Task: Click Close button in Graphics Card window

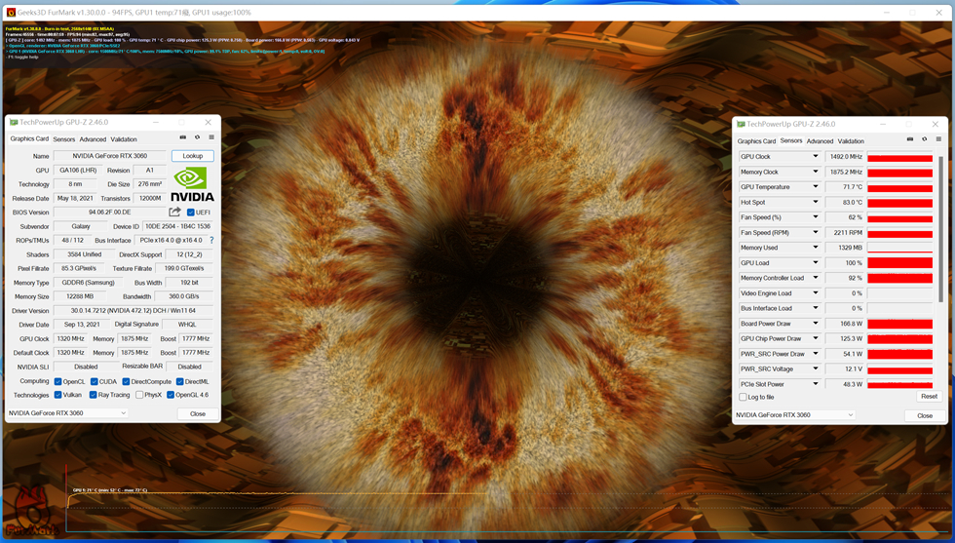Action: click(x=197, y=413)
